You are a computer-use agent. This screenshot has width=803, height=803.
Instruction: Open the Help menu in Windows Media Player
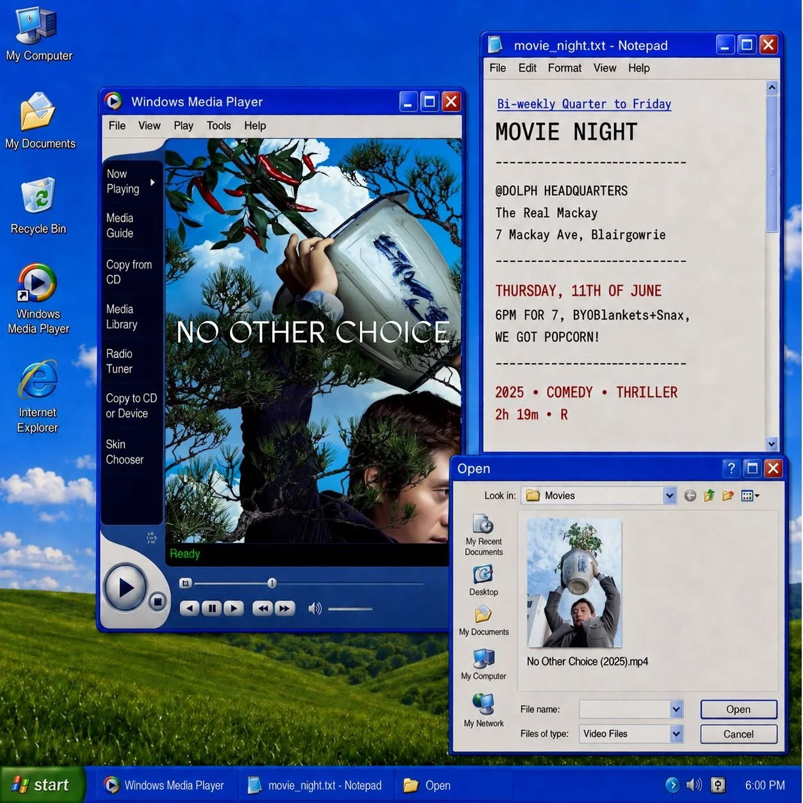255,126
